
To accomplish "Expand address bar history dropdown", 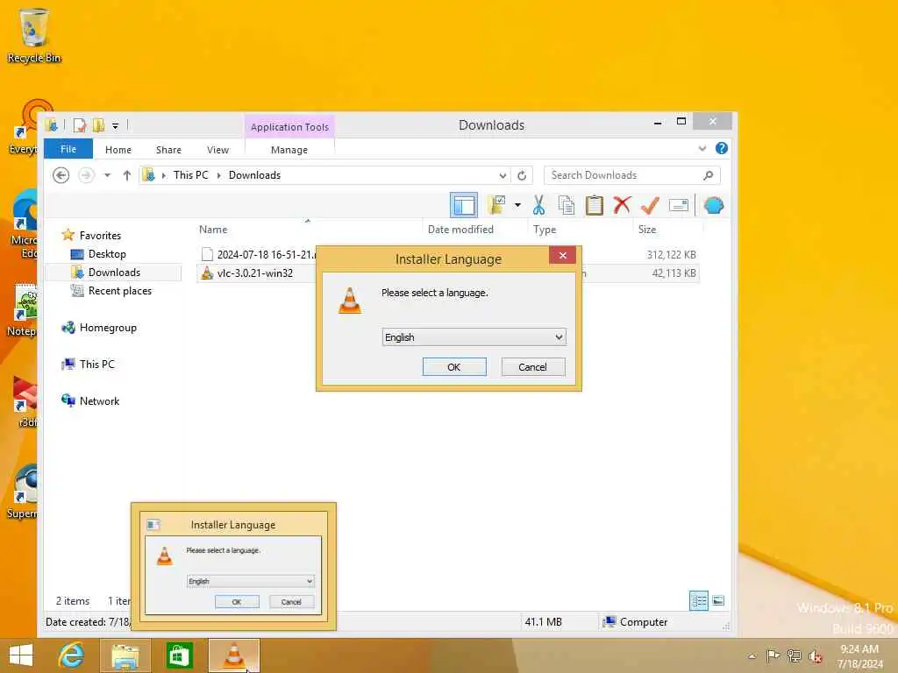I will pos(502,175).
